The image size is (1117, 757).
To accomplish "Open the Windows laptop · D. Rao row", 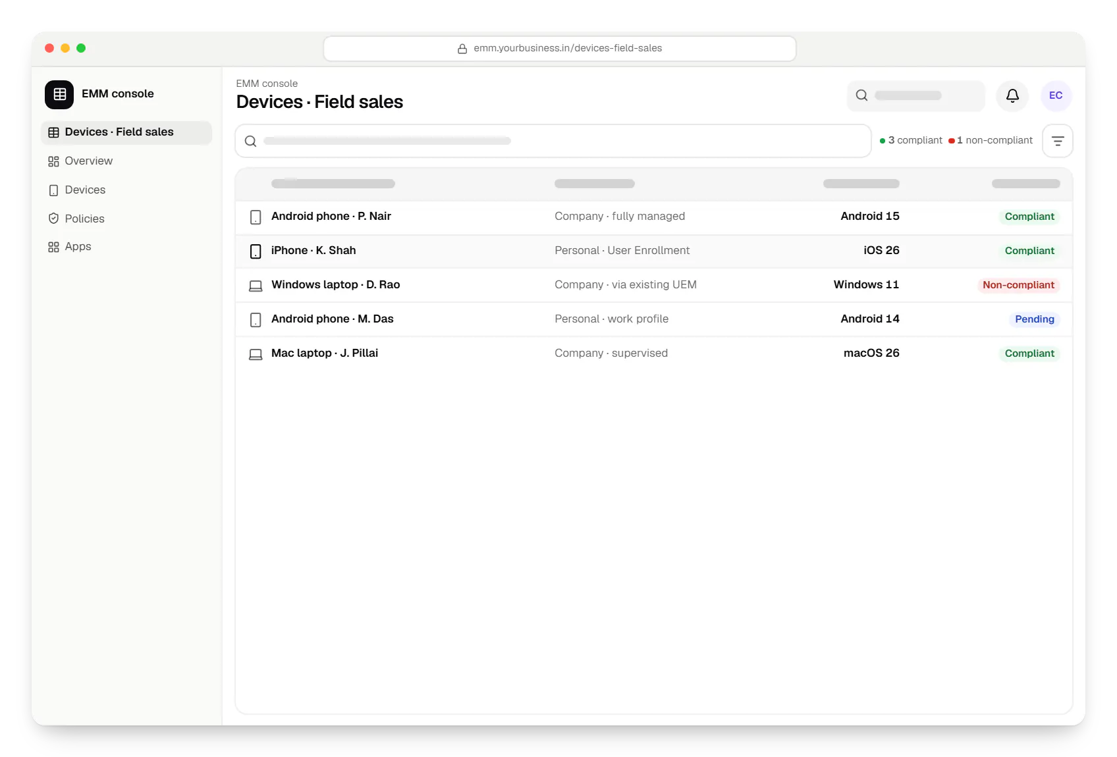I will [654, 285].
